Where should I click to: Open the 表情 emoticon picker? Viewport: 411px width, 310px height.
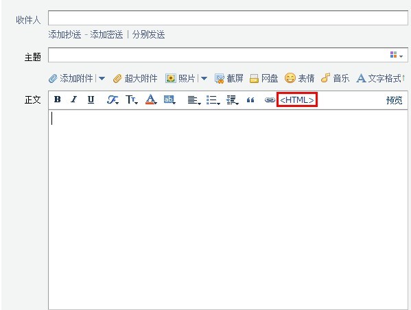pos(300,78)
